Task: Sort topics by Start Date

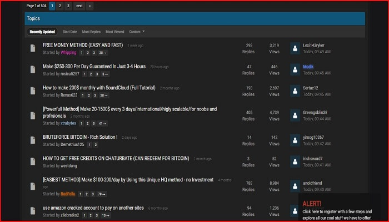Action: click(70, 32)
